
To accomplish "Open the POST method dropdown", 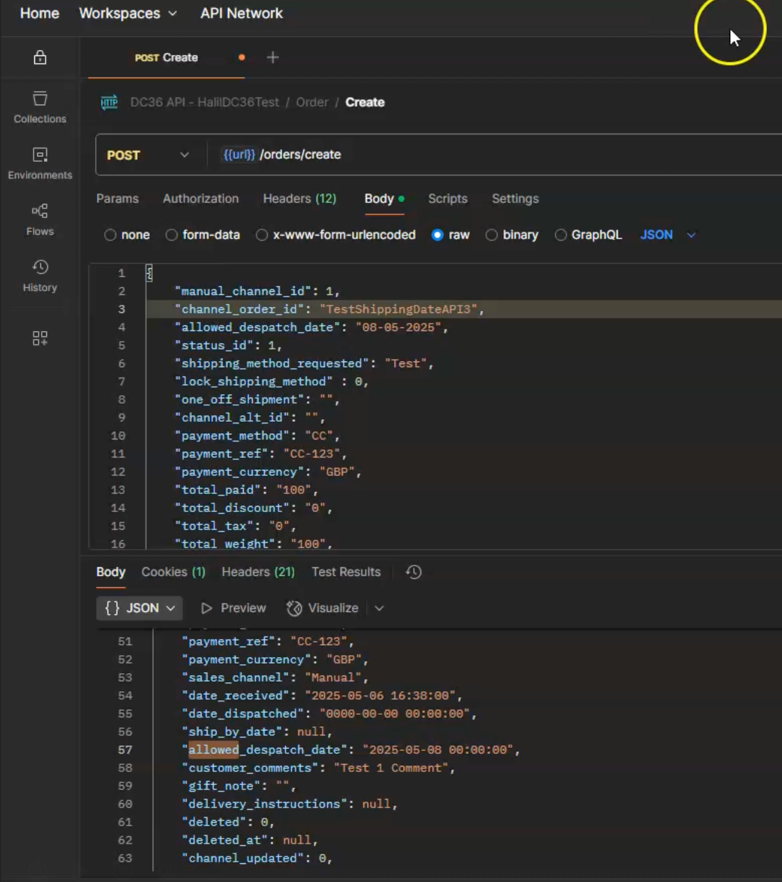I will (149, 155).
